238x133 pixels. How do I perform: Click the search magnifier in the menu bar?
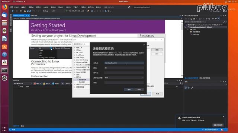[x=129, y=7]
